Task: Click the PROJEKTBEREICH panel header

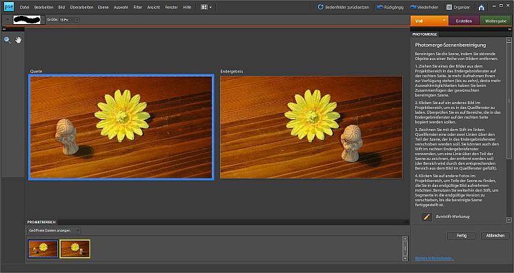Action: point(41,222)
